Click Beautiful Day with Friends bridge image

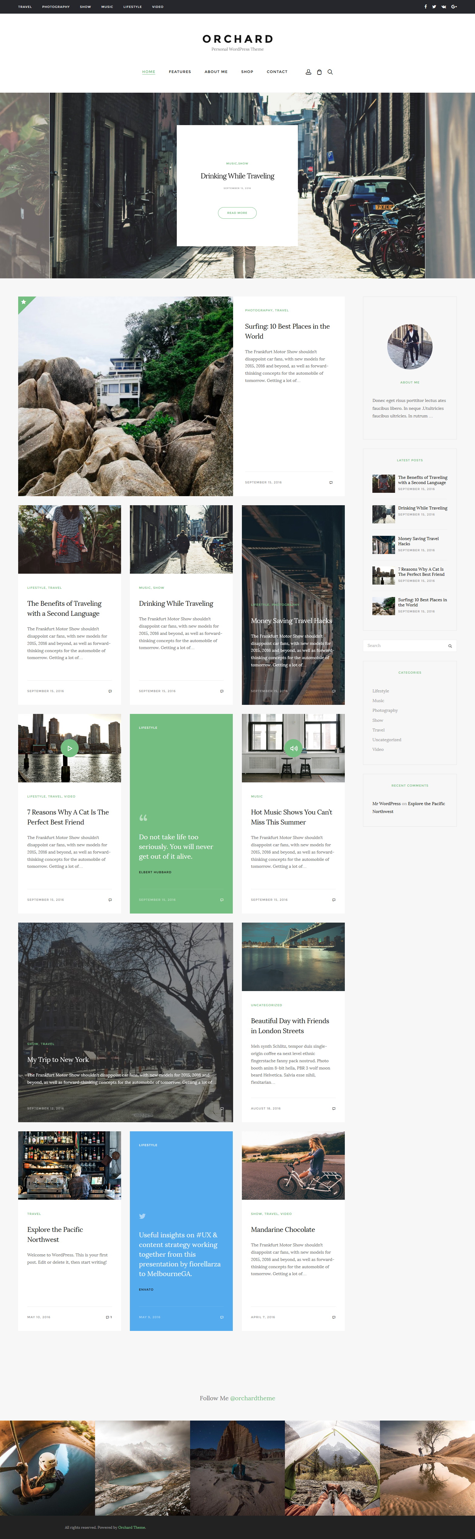[293, 957]
